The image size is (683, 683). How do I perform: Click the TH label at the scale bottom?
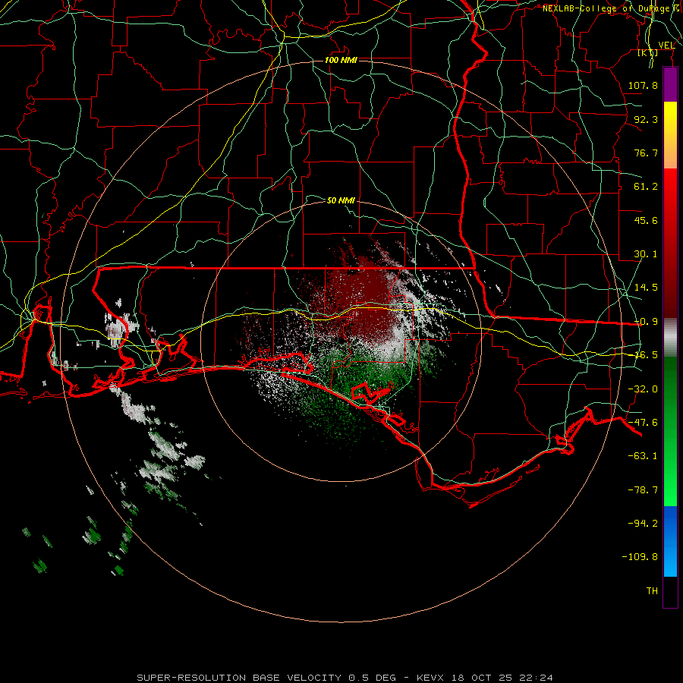[652, 591]
